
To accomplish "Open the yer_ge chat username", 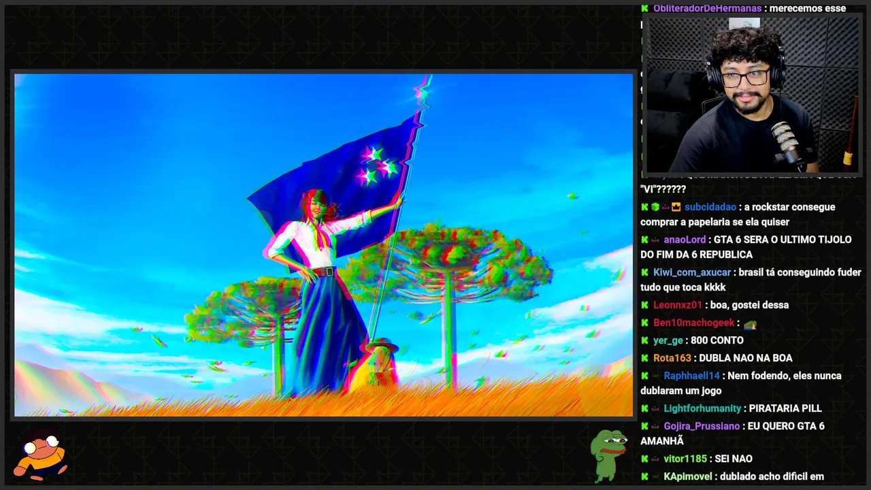I will [x=668, y=340].
